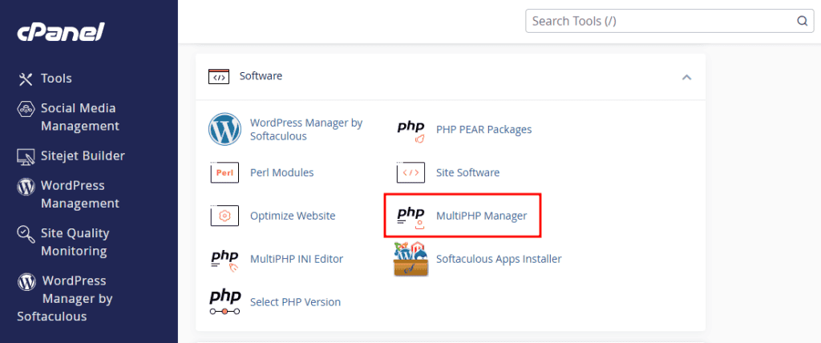
Task: Open the Softaculous Apps Installer link
Action: (499, 259)
